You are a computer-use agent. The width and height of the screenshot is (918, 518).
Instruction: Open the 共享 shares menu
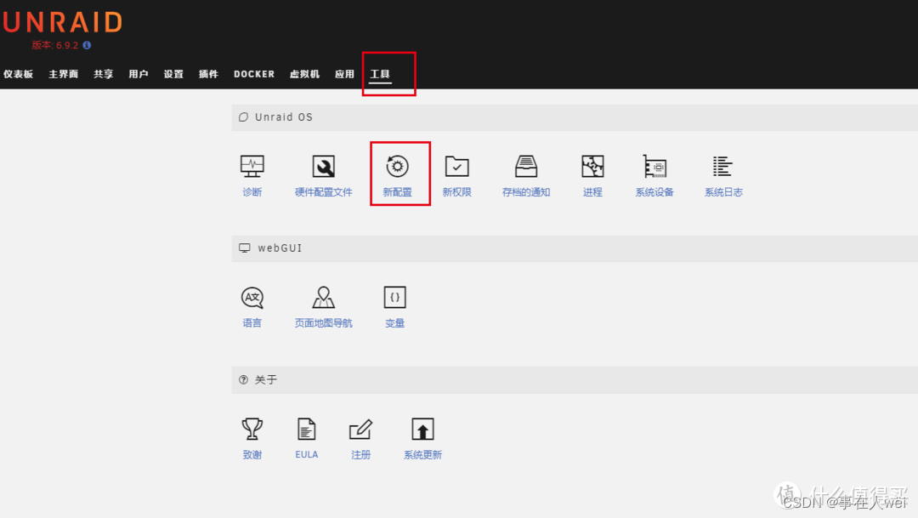[x=103, y=74]
